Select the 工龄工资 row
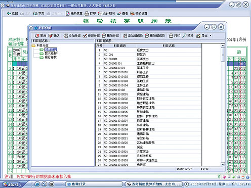The width and height of the screenshot is (251, 188). (x=148, y=85)
